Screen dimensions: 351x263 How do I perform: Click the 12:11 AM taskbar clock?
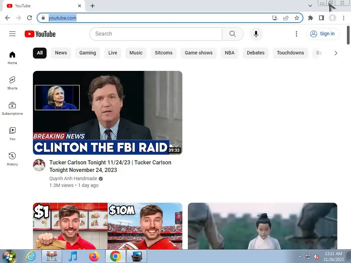333,256
